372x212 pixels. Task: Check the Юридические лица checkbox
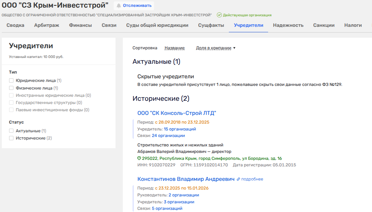pyautogui.click(x=11, y=80)
